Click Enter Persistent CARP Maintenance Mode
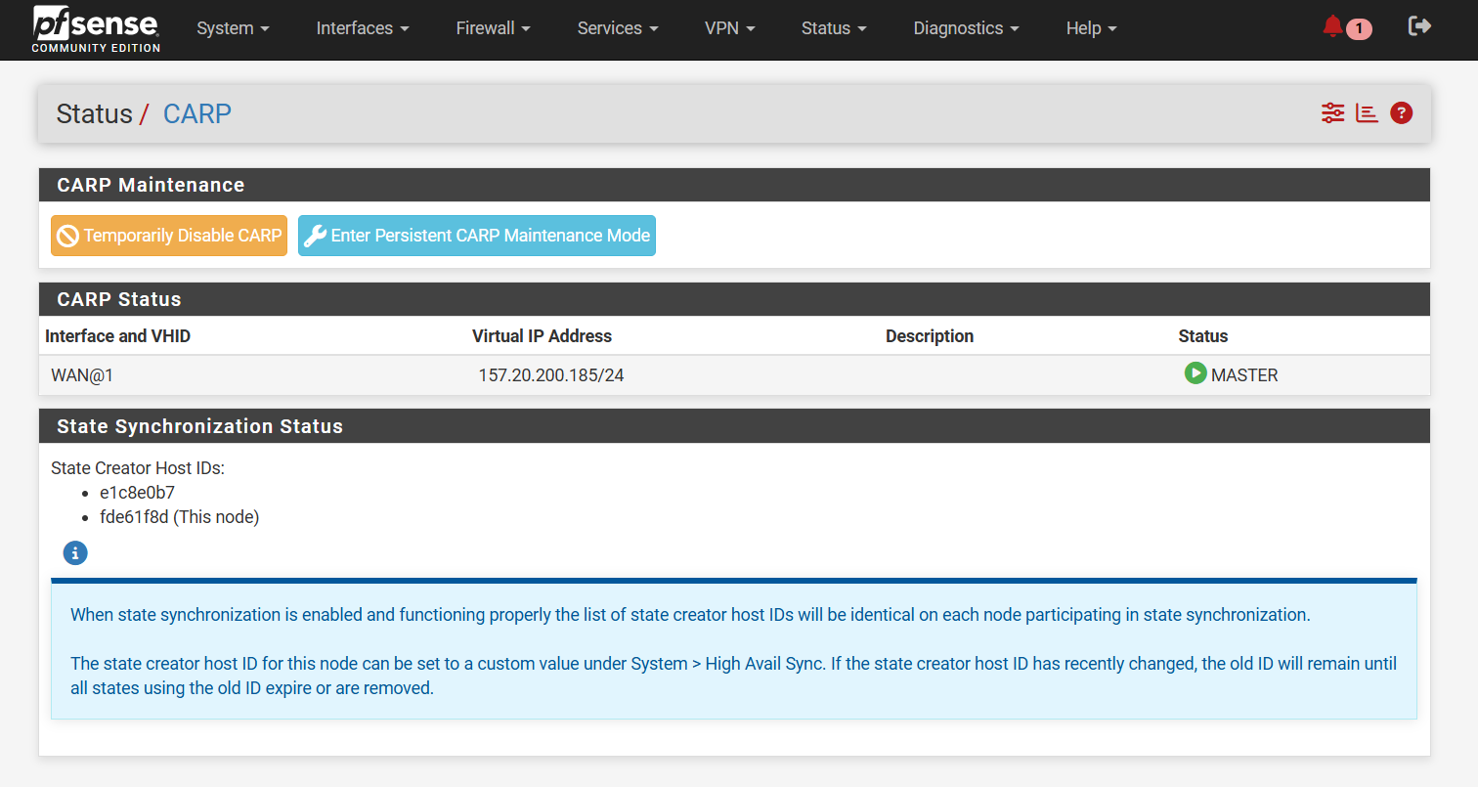 (x=477, y=236)
